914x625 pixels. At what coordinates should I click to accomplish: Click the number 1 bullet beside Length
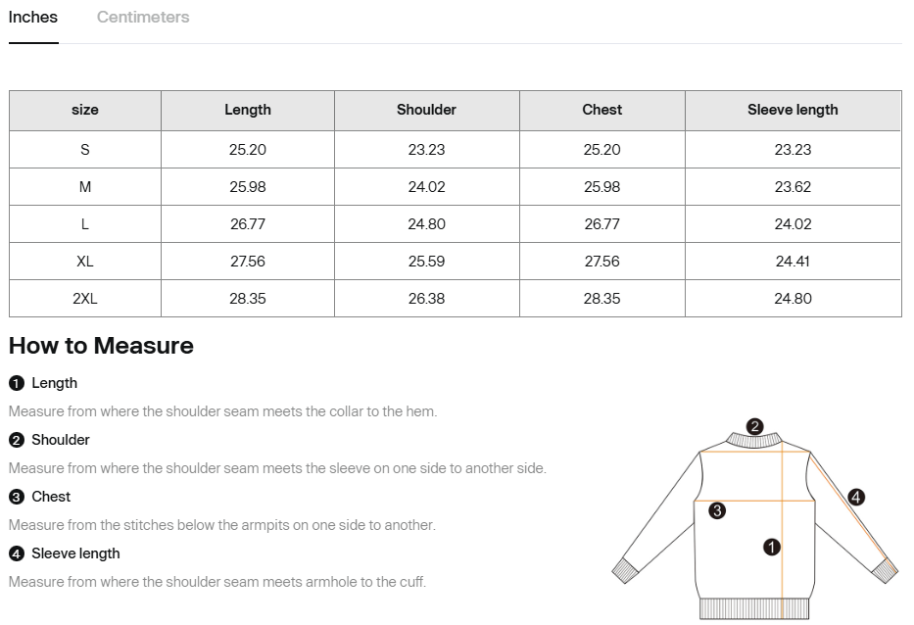point(17,383)
